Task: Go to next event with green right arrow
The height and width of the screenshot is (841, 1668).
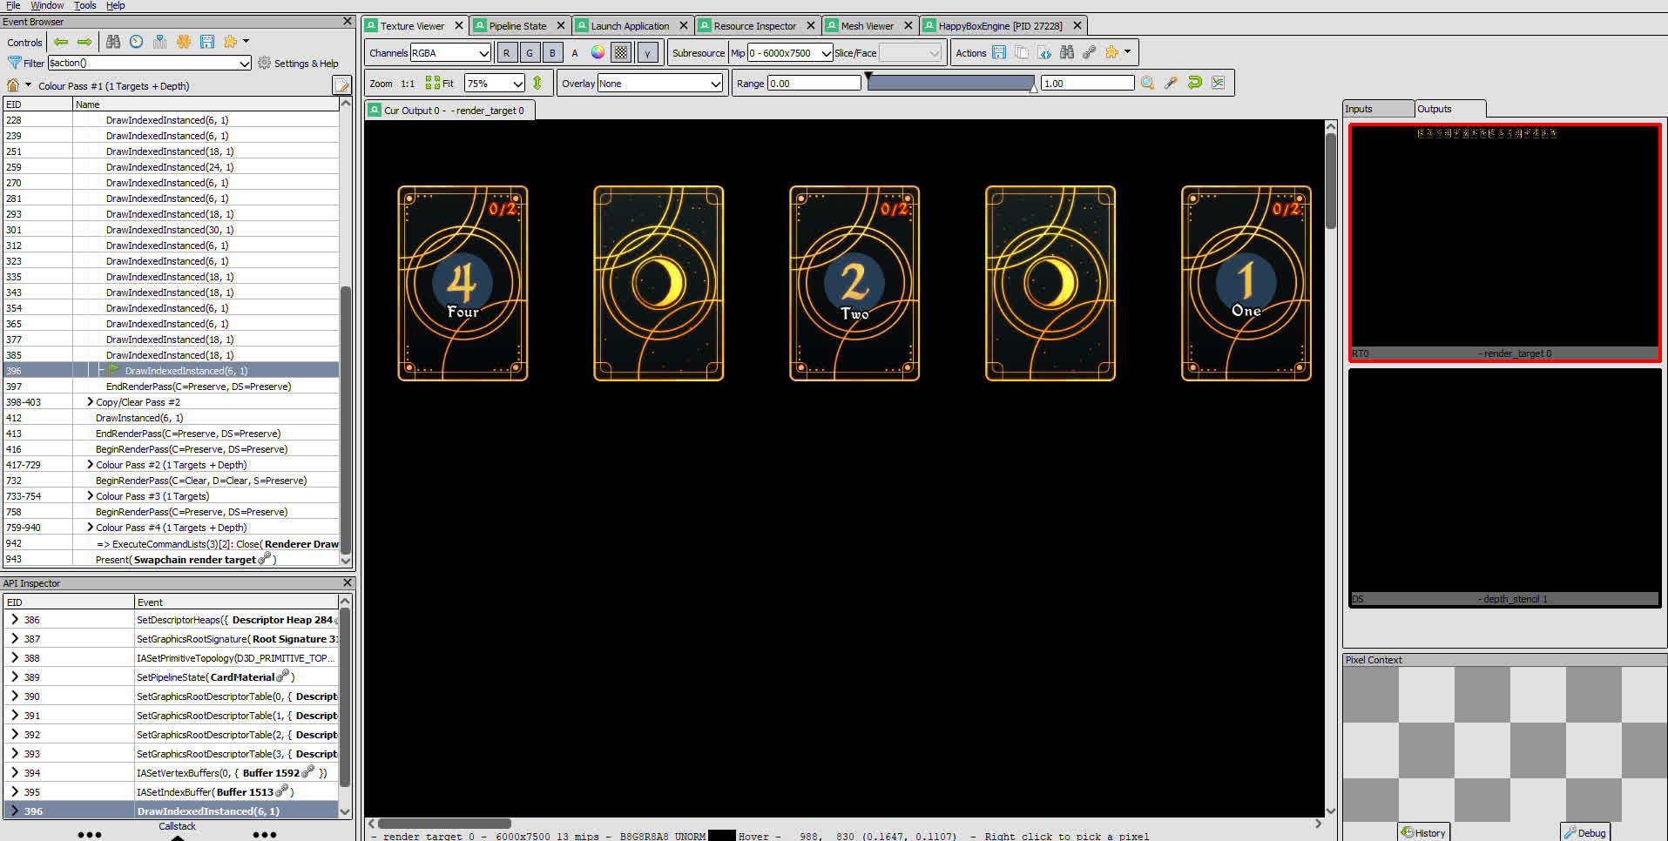Action: click(x=84, y=42)
